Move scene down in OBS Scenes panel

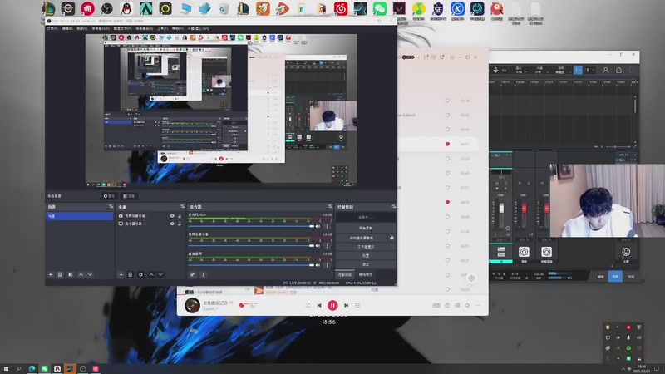tap(91, 275)
